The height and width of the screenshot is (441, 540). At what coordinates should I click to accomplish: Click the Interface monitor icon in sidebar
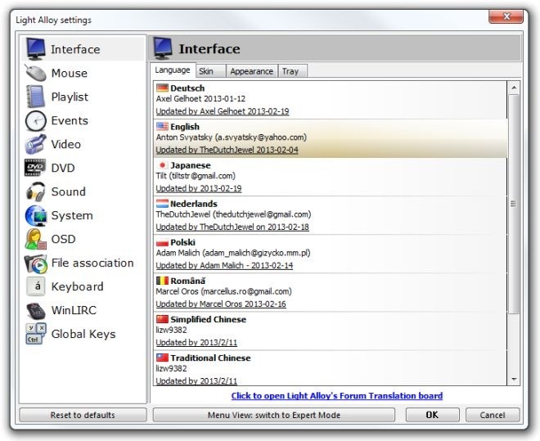[x=36, y=49]
